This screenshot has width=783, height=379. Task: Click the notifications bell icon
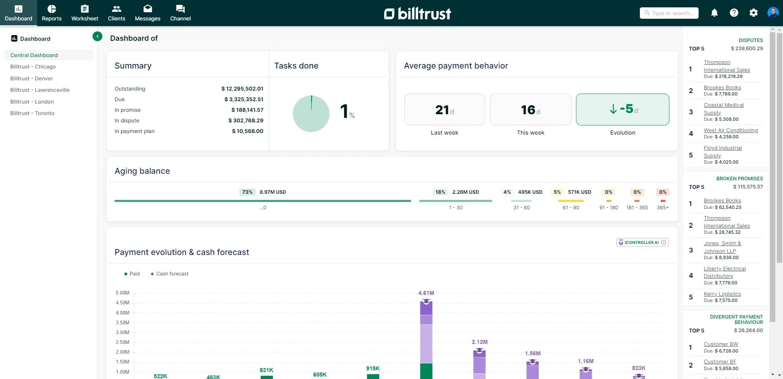[714, 13]
